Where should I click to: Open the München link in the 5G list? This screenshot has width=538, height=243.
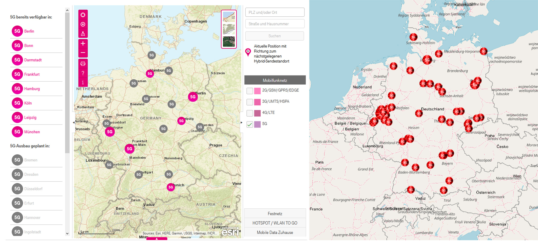click(x=32, y=132)
